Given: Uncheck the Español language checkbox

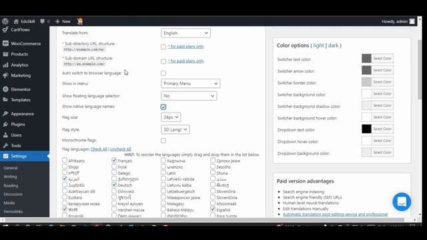Looking at the screenshot, I should 213,209.
